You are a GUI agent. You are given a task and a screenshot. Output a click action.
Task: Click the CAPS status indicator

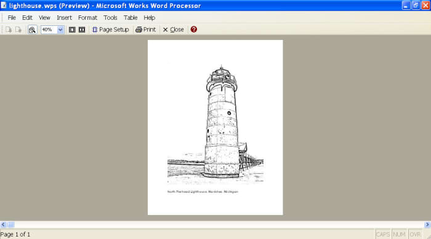(x=383, y=234)
